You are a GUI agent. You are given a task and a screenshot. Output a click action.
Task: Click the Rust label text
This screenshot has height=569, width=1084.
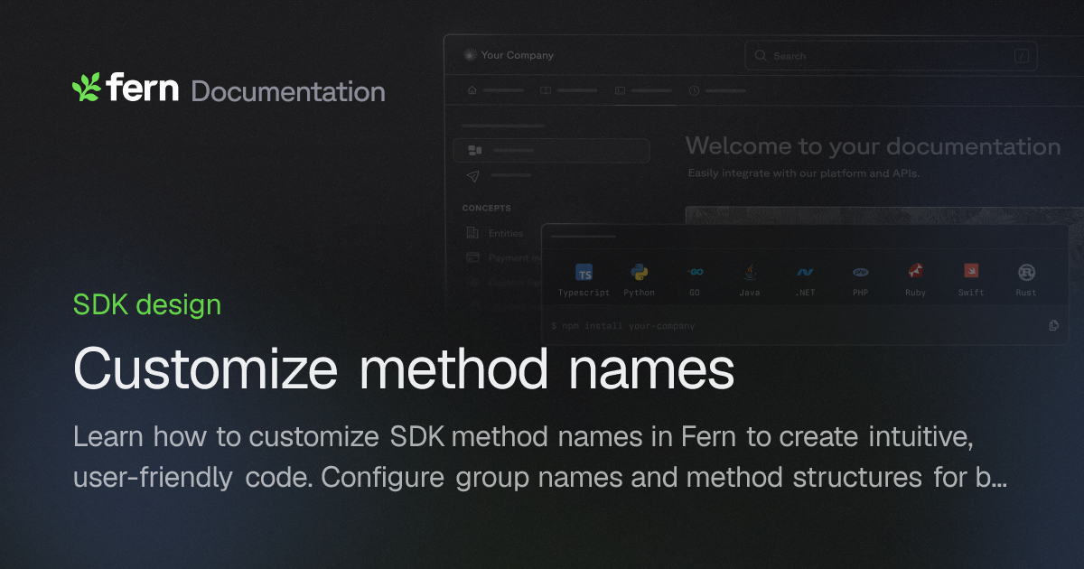click(1026, 293)
